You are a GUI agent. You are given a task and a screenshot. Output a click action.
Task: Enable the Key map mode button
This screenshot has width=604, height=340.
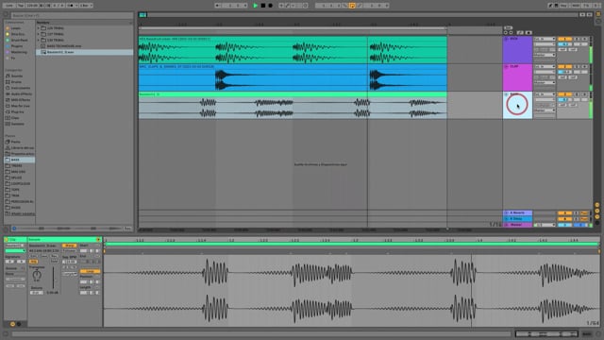tap(564, 6)
